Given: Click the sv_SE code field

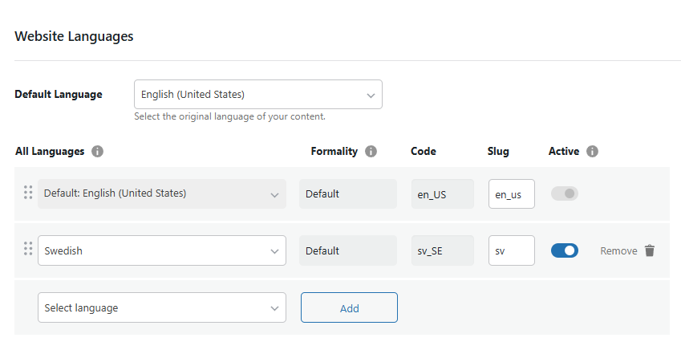Looking at the screenshot, I should pyautogui.click(x=443, y=250).
